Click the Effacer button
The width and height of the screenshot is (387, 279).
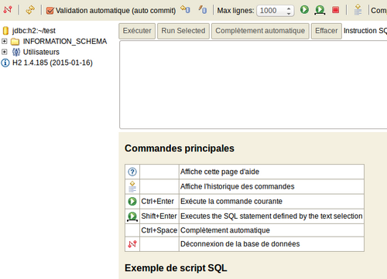[327, 31]
